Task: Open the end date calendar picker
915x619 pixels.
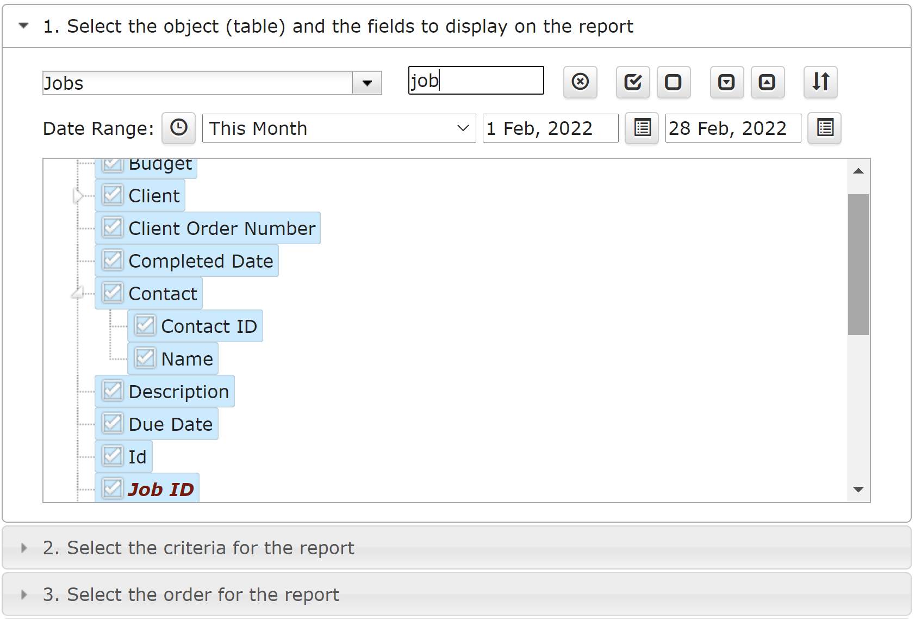Action: 824,128
